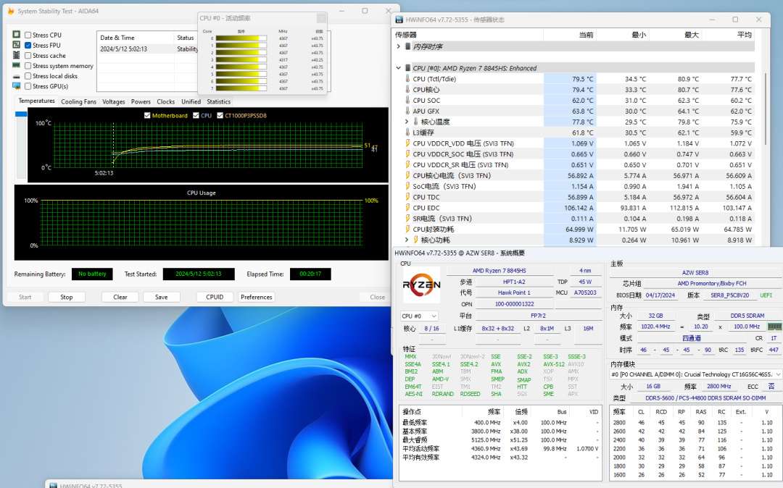Click the sensor list vertical scrollbar

pos(766,109)
